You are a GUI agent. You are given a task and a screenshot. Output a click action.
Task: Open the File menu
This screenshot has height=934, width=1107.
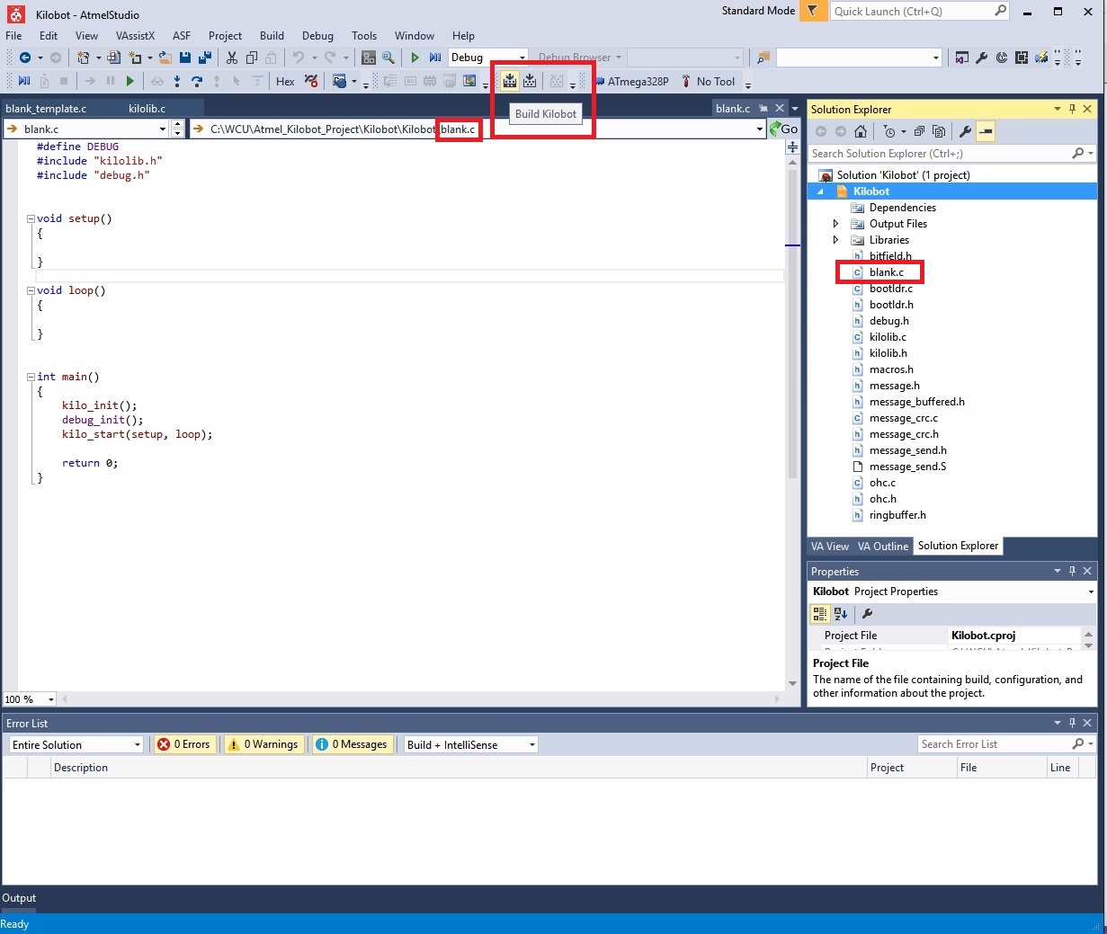click(x=13, y=36)
